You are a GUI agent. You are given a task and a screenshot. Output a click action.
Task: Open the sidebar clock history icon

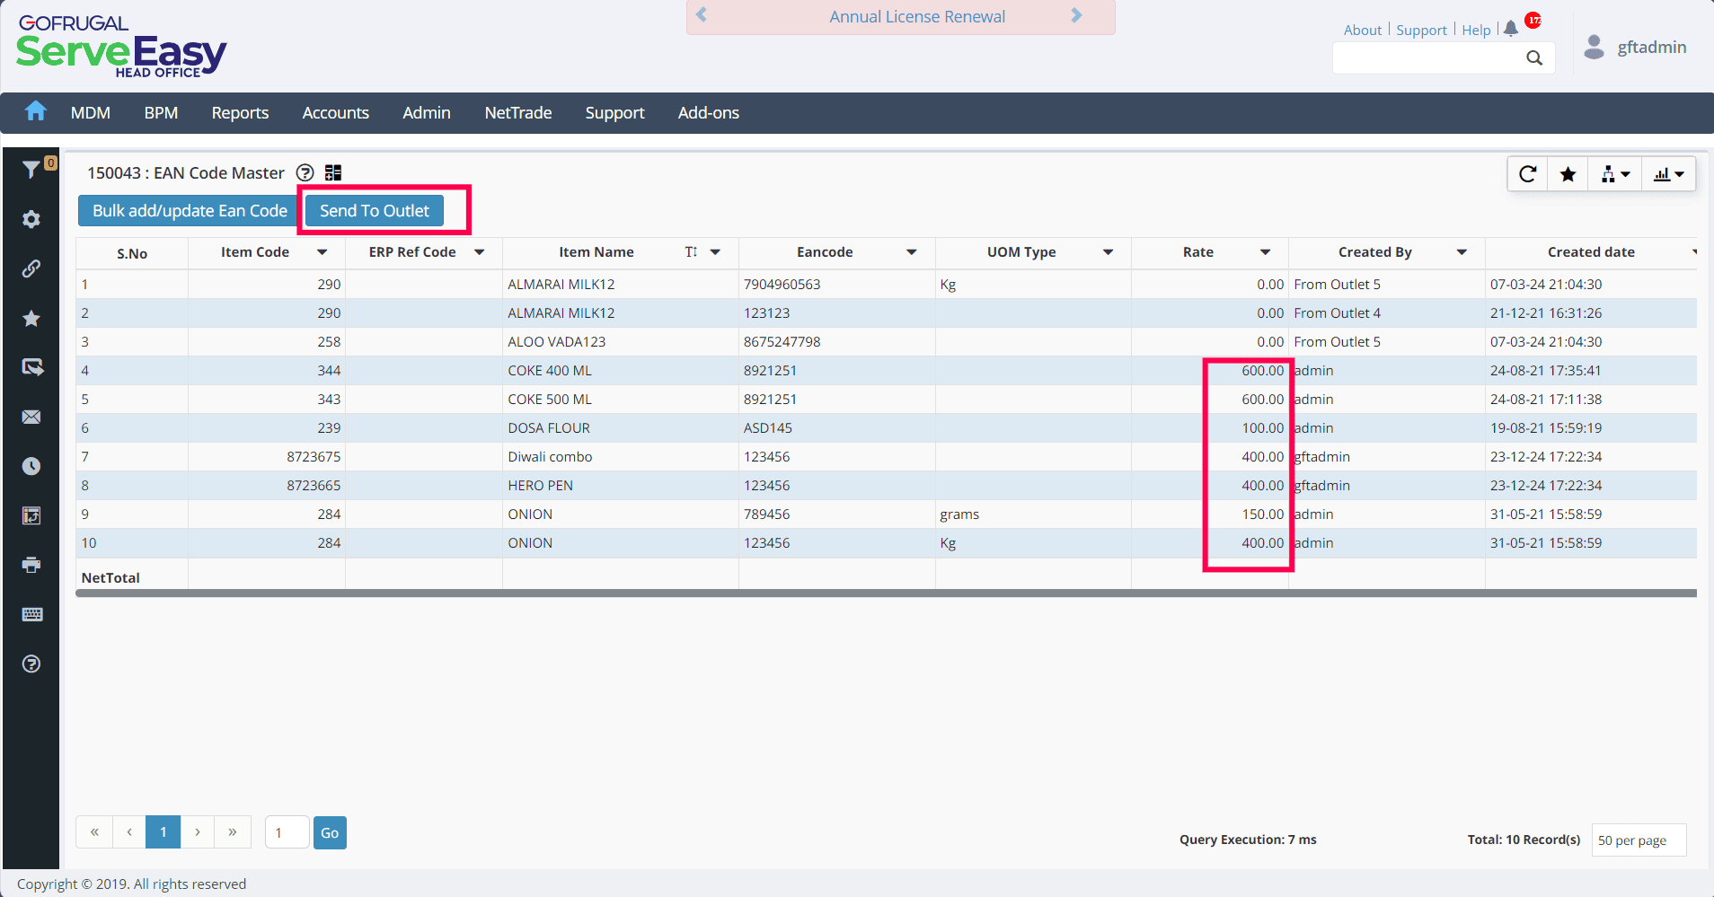click(31, 466)
